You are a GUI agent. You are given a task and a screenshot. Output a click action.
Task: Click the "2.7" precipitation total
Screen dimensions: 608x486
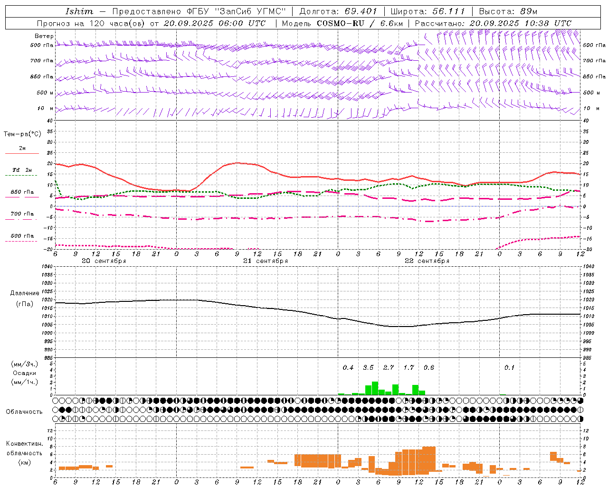389,368
